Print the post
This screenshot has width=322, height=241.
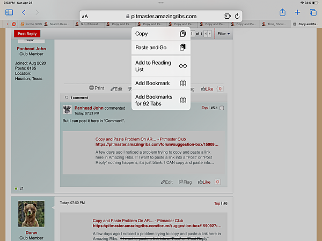(97, 88)
